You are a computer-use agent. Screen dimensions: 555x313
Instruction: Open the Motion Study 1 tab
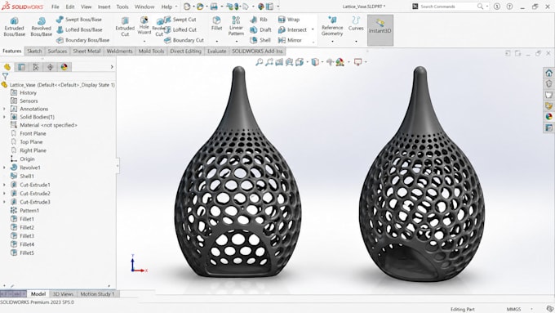click(97, 294)
